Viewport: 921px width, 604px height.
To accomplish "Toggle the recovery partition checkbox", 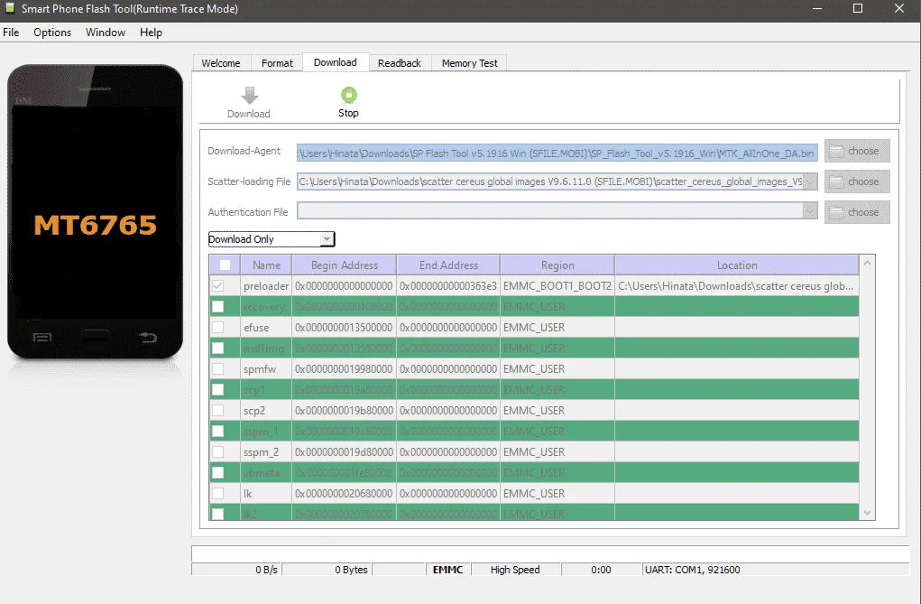I will pyautogui.click(x=218, y=306).
